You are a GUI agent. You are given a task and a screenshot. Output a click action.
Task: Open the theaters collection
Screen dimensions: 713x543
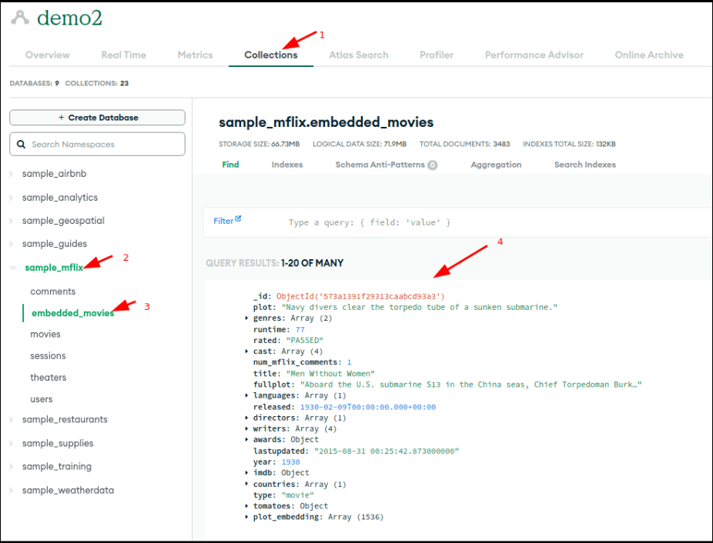coord(49,378)
